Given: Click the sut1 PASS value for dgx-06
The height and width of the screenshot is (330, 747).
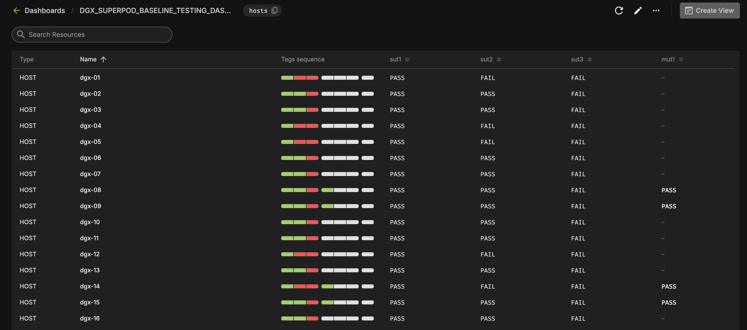Looking at the screenshot, I should point(397,158).
